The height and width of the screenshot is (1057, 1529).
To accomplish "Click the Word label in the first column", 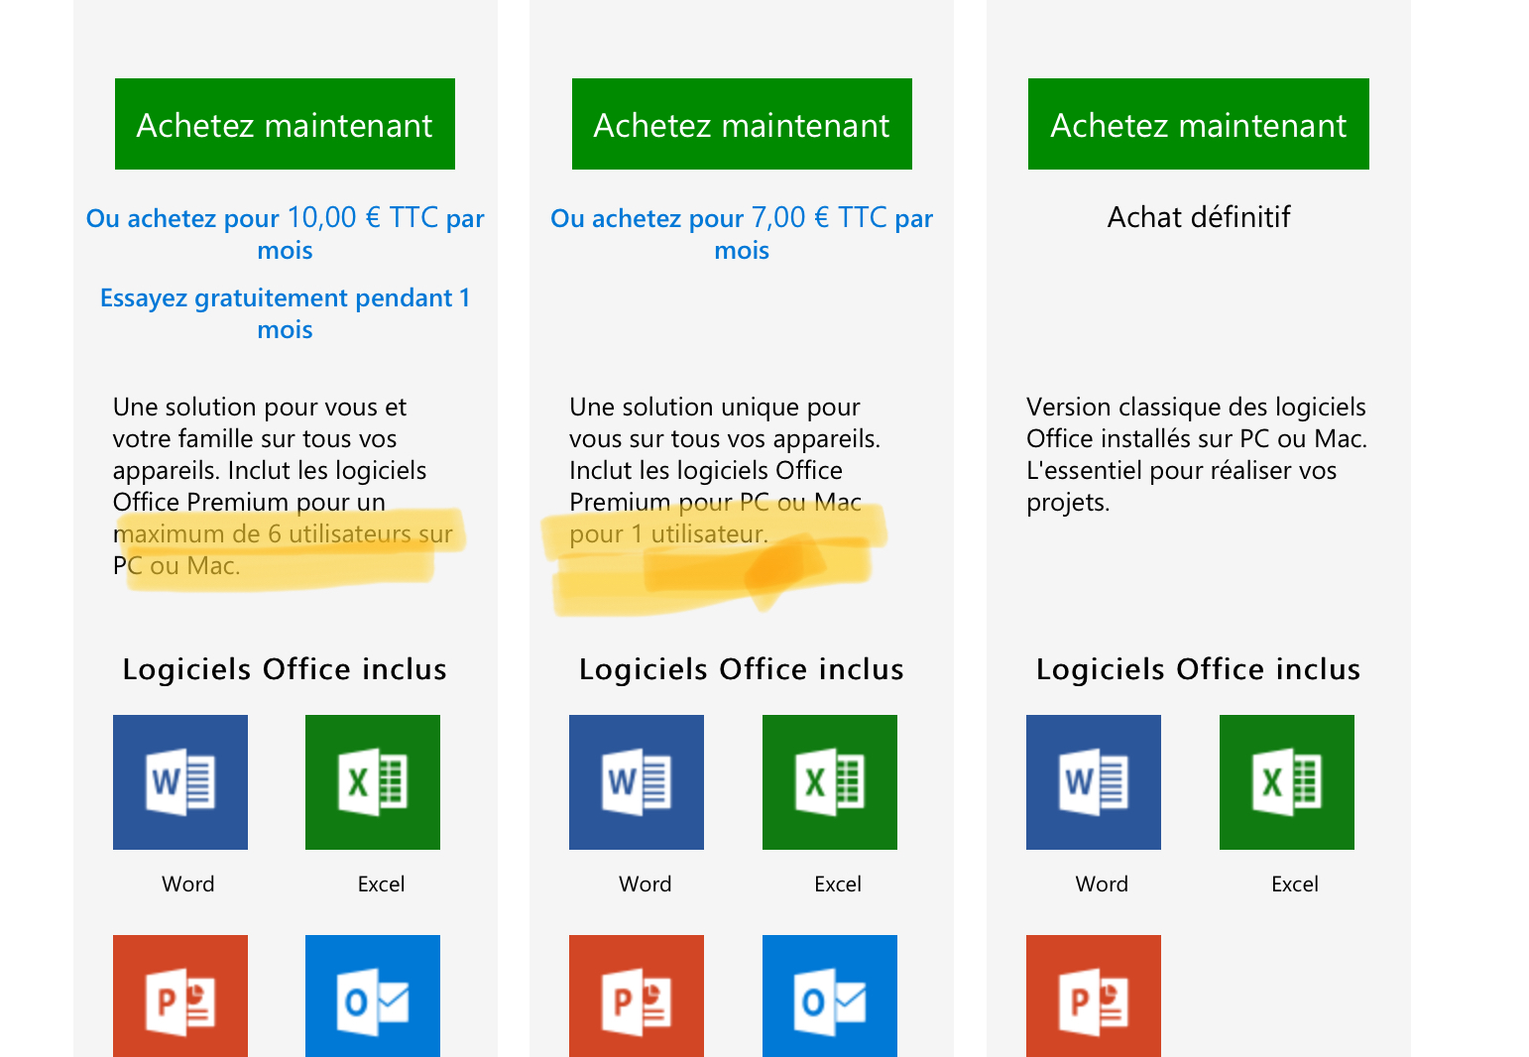I will click(188, 883).
